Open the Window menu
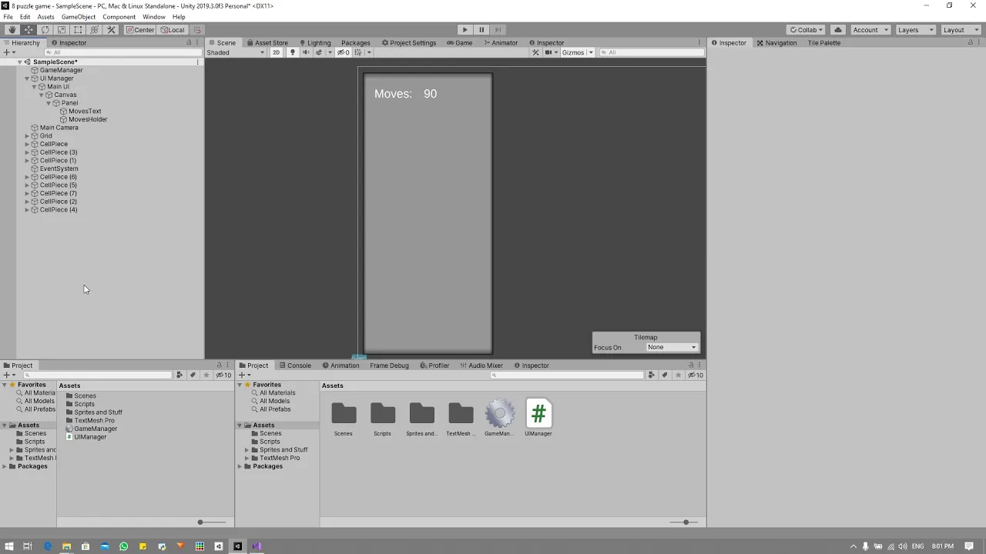 (x=153, y=17)
